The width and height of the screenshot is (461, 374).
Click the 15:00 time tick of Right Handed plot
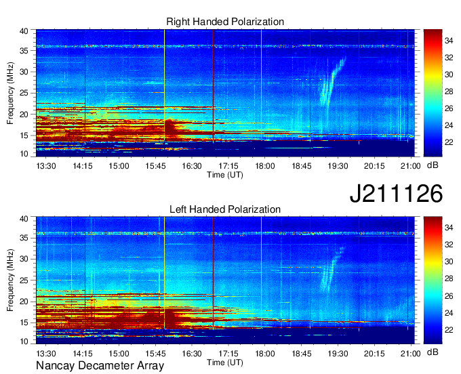pos(119,166)
